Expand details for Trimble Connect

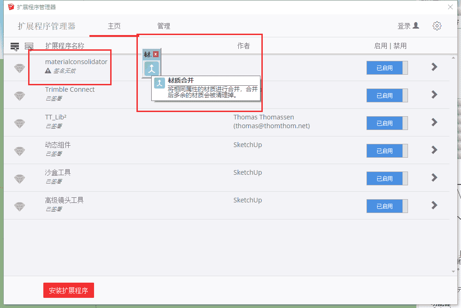coord(434,95)
